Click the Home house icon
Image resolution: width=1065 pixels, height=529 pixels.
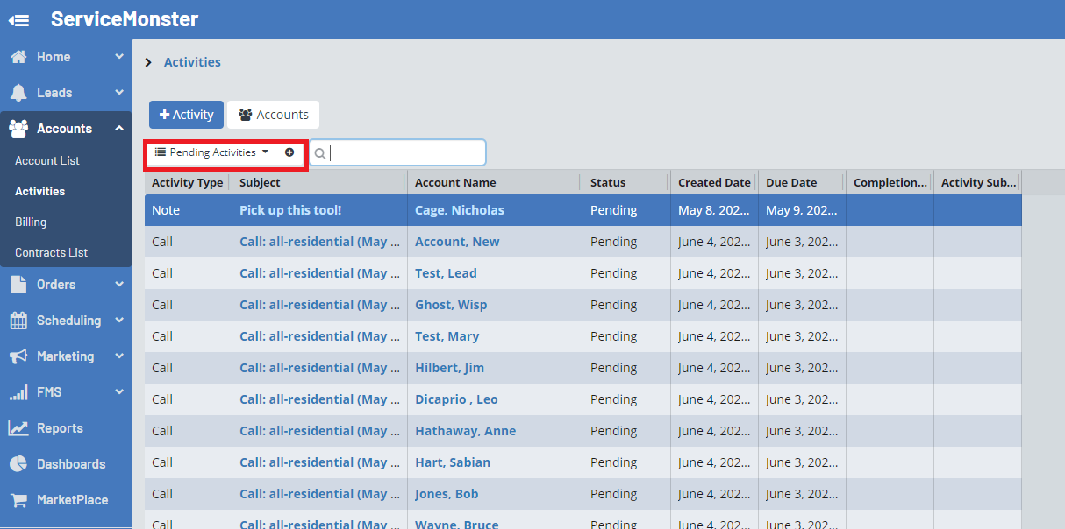click(x=18, y=57)
